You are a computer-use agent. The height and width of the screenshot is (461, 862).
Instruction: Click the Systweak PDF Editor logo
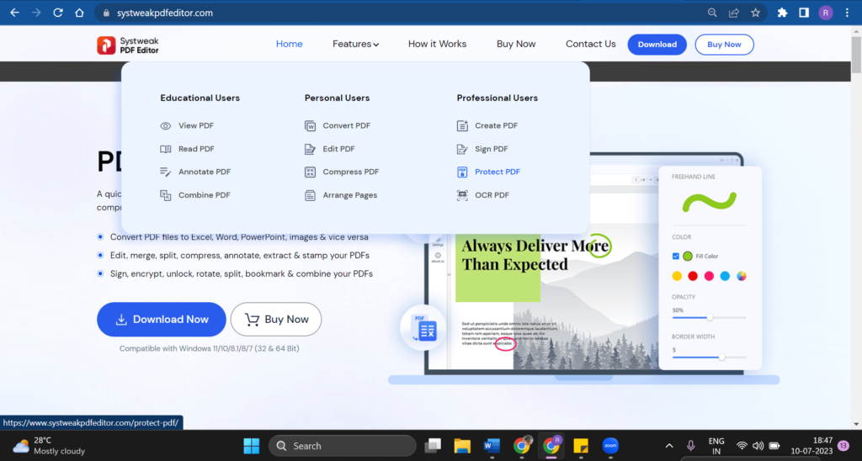tap(128, 45)
